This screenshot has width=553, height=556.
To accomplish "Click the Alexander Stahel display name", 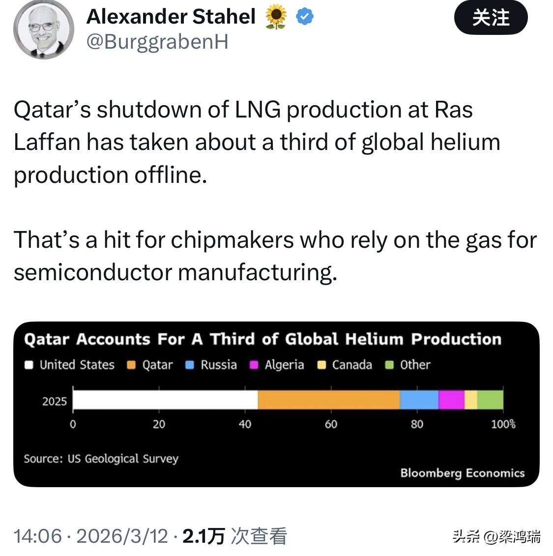I will coord(171,17).
